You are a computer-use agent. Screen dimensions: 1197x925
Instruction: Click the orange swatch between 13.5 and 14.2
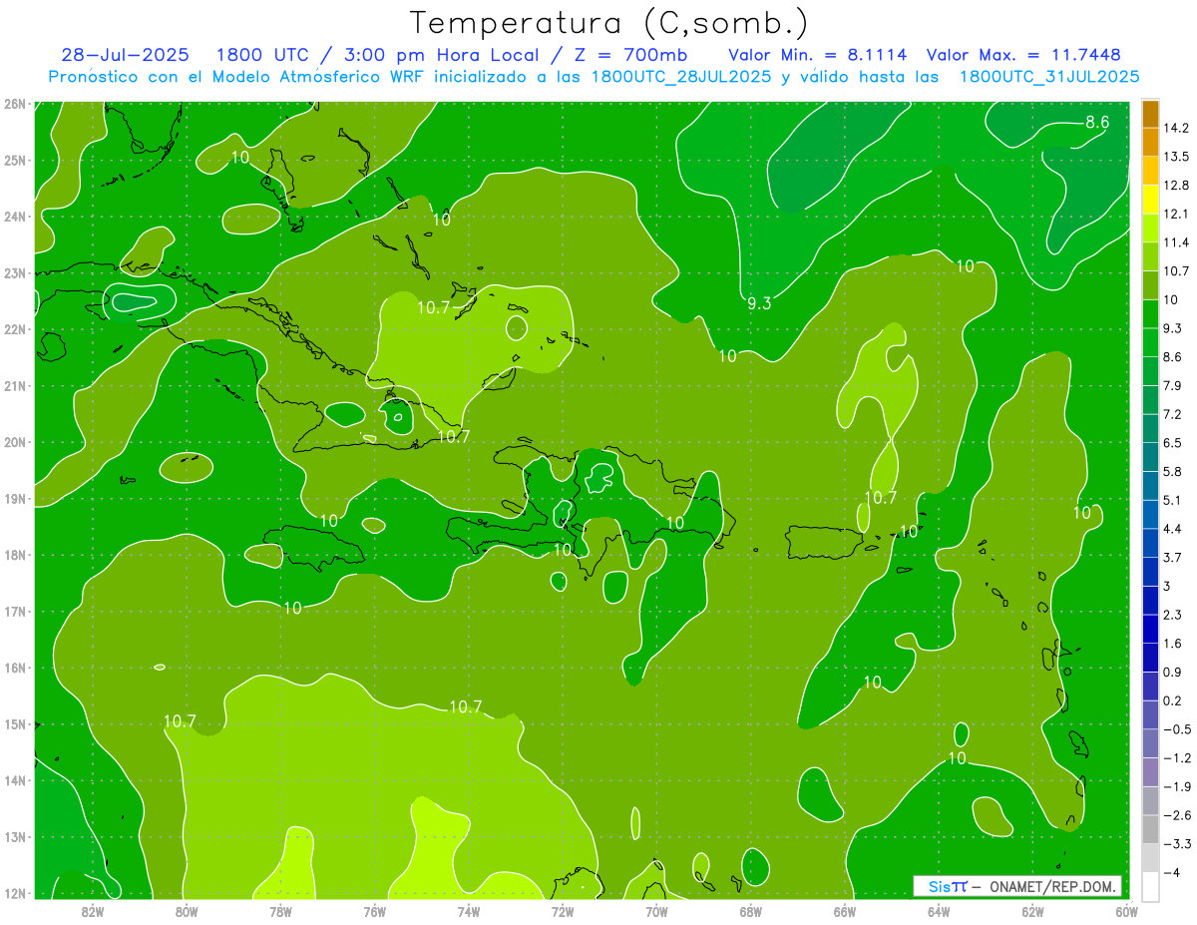pos(1150,142)
